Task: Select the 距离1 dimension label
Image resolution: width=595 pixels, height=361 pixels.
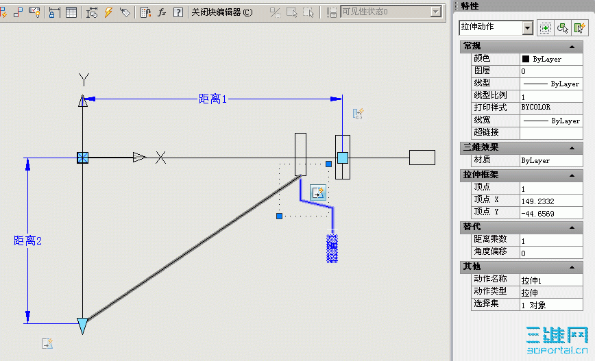Action: (212, 99)
